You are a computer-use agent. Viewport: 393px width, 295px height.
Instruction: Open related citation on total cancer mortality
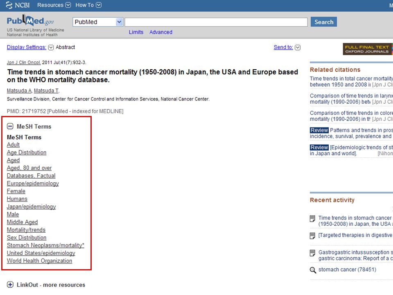coord(351,82)
